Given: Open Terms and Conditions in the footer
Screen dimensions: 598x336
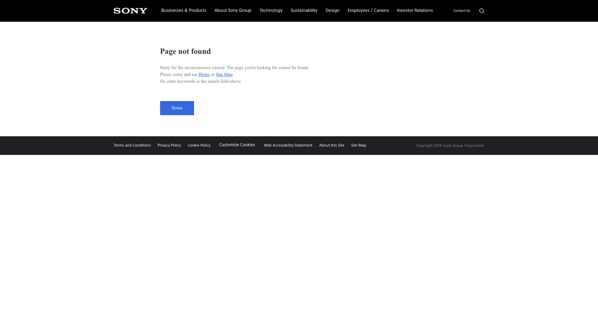Looking at the screenshot, I should [x=132, y=145].
